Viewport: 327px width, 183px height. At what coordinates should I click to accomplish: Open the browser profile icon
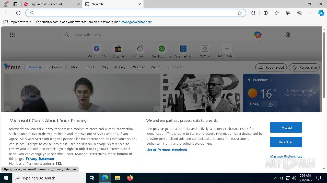click(x=6, y=4)
